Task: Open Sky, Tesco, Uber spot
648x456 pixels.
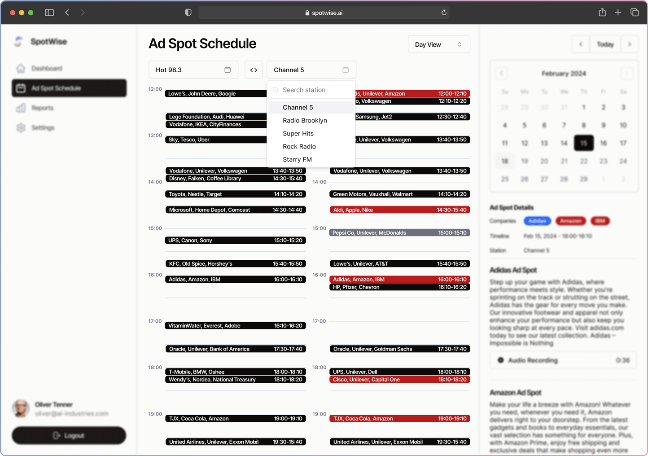Action: (216, 140)
